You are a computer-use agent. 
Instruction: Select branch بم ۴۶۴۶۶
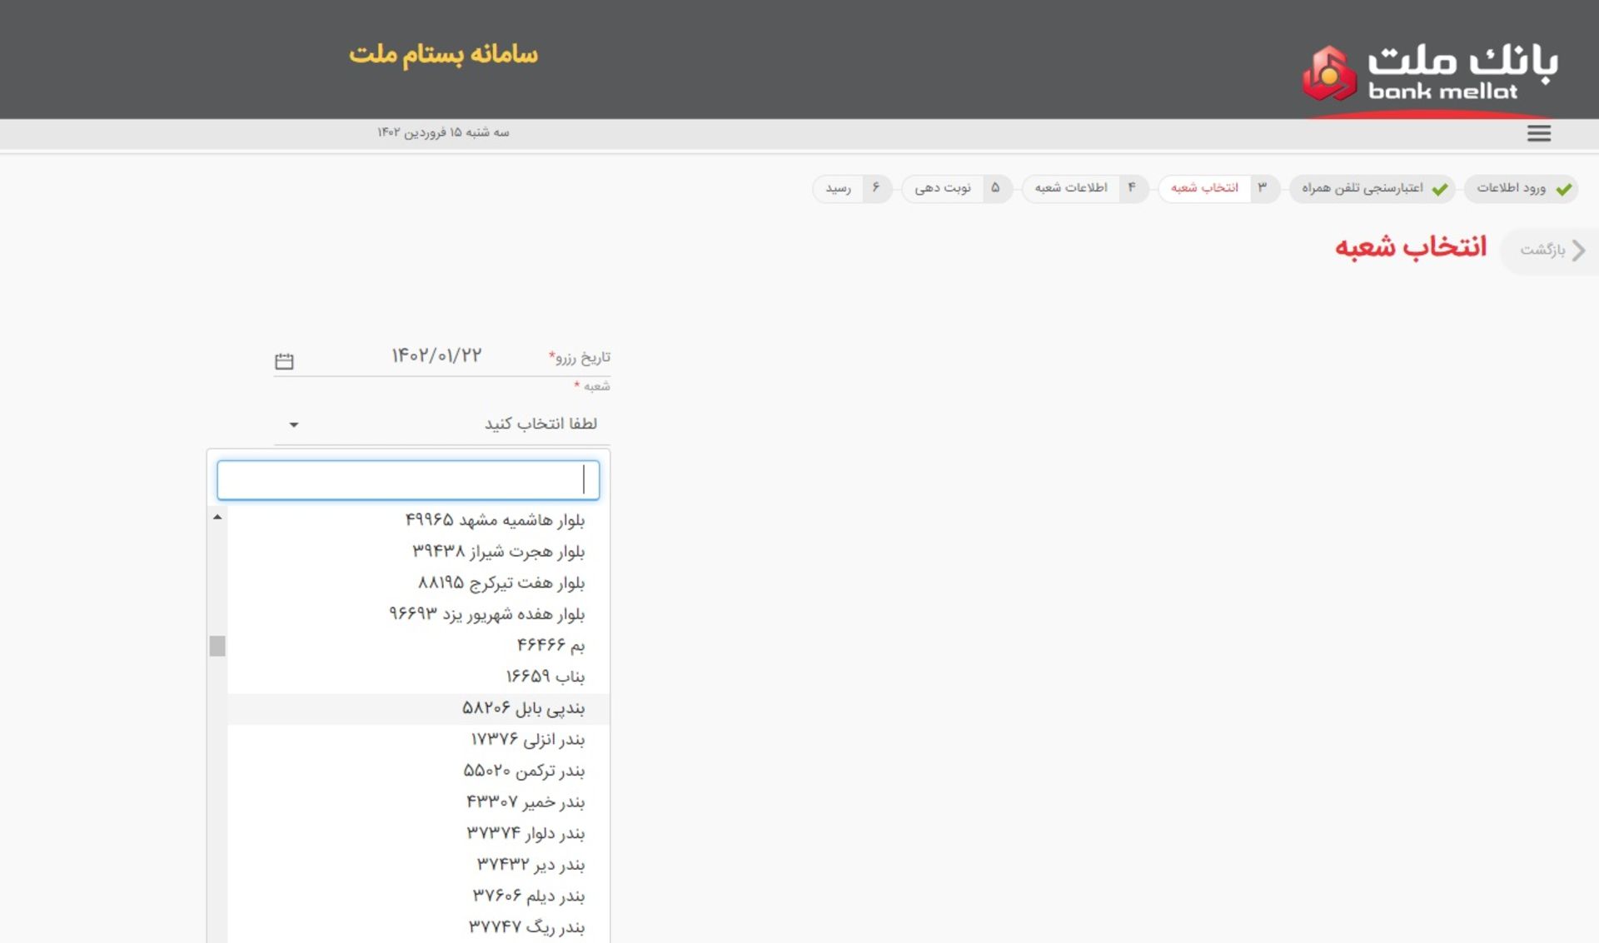(418, 645)
